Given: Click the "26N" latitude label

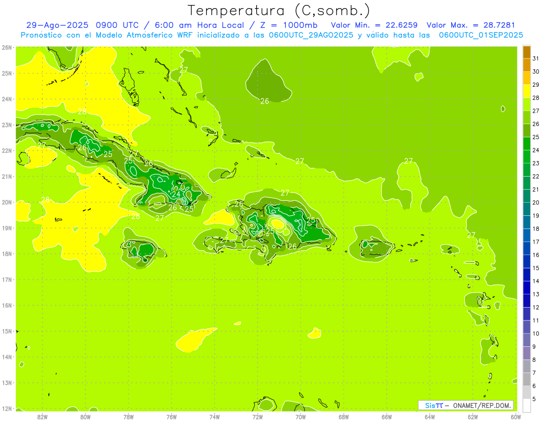Looking at the screenshot, I should coord(7,47).
